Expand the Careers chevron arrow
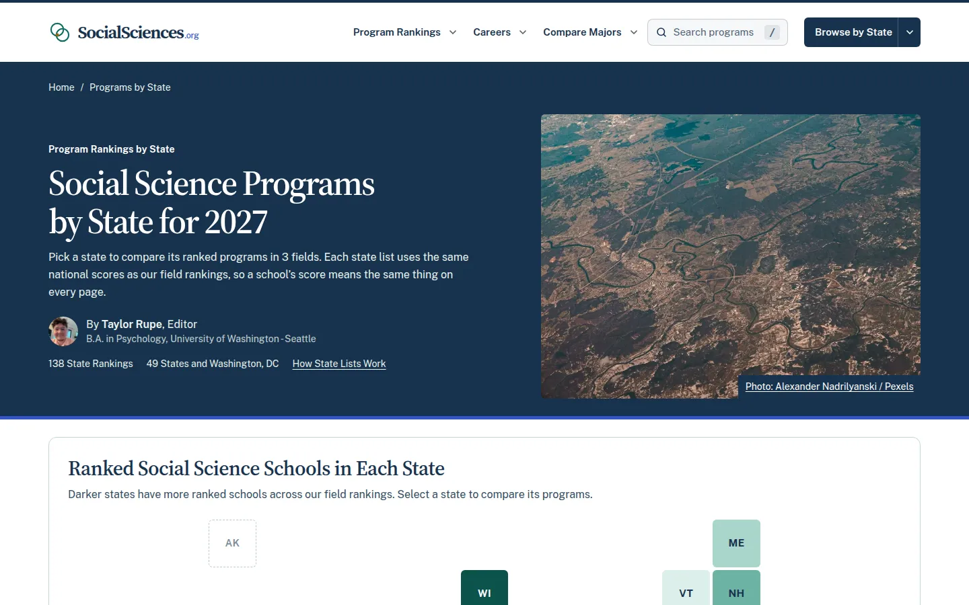This screenshot has width=969, height=605. click(x=523, y=32)
